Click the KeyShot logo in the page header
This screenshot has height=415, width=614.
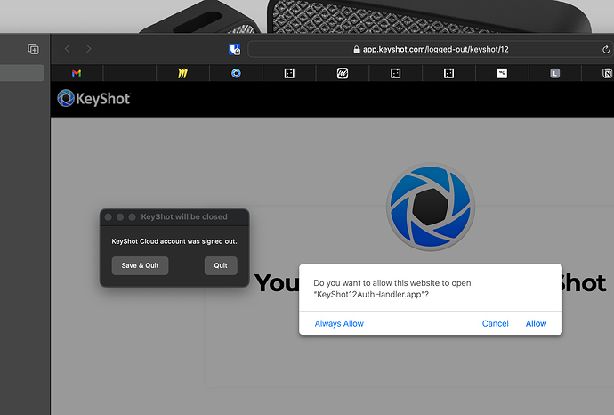[x=94, y=98]
